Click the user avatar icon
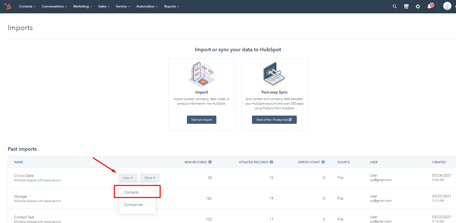This screenshot has height=223, width=456. [x=447, y=6]
